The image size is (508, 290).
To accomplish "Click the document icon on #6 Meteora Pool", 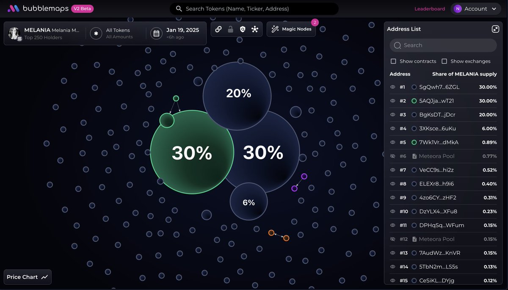I will 414,156.
